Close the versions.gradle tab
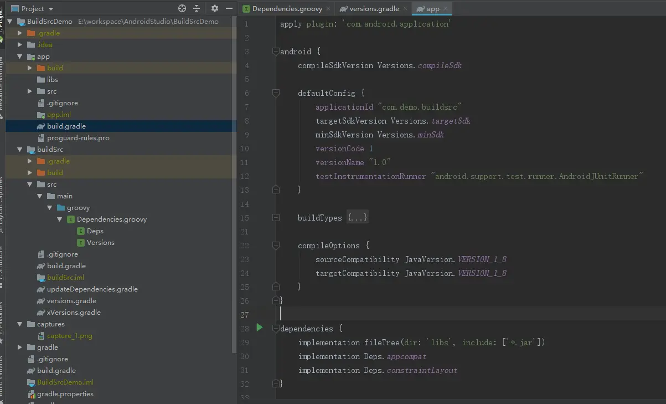 [x=405, y=8]
